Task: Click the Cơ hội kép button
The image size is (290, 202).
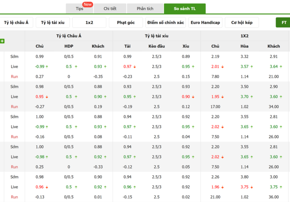Action: tap(242, 22)
